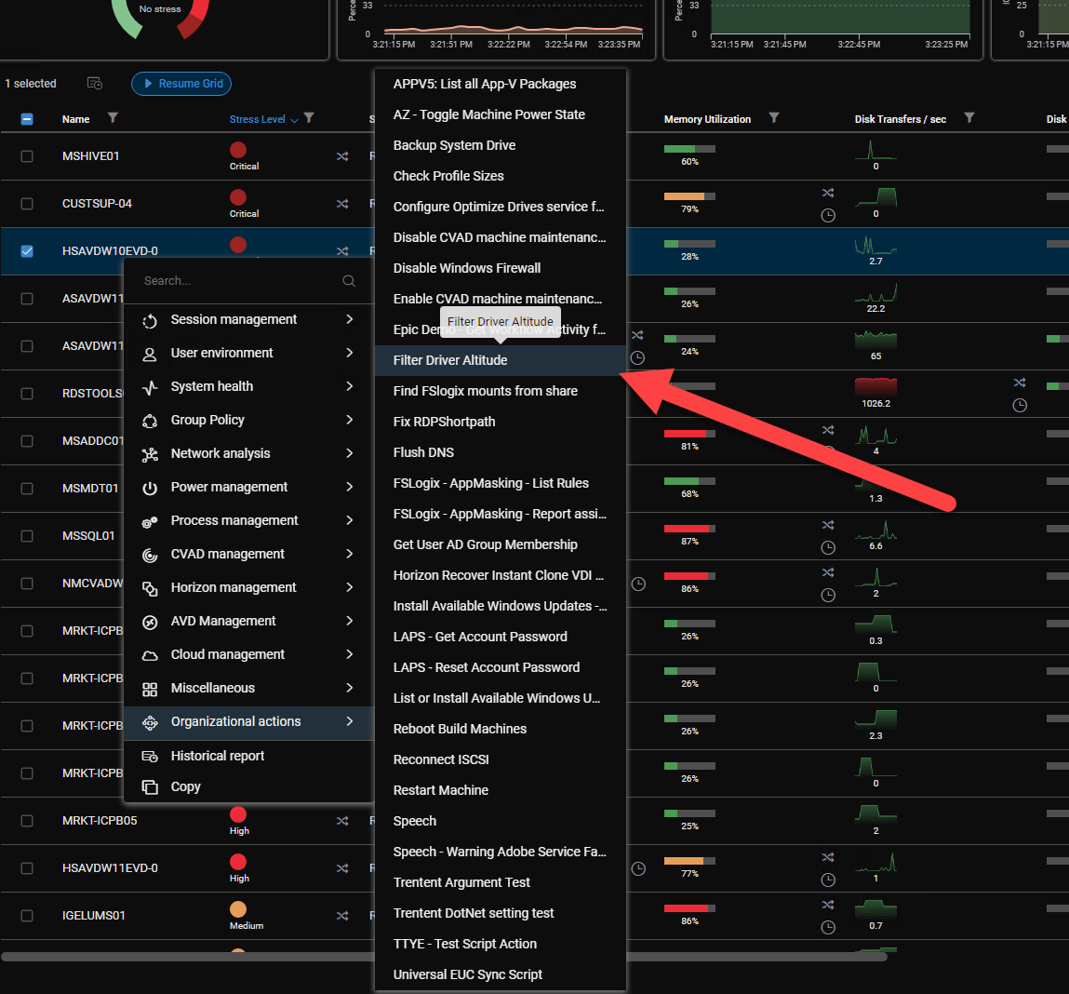Expand the Power management submenu arrow
The image size is (1069, 994).
[x=350, y=487]
